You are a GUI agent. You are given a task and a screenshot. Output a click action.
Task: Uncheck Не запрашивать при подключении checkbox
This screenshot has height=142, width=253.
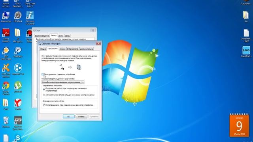point(44,105)
